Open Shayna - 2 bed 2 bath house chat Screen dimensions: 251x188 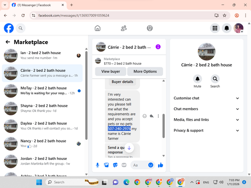(x=42, y=108)
